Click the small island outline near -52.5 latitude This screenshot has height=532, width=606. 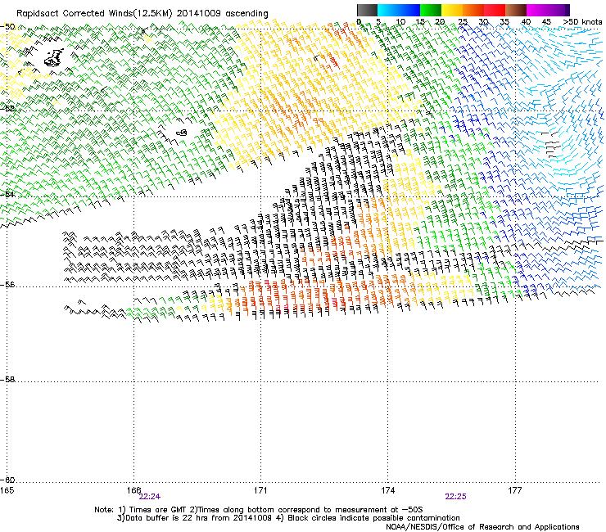pyautogui.click(x=182, y=133)
